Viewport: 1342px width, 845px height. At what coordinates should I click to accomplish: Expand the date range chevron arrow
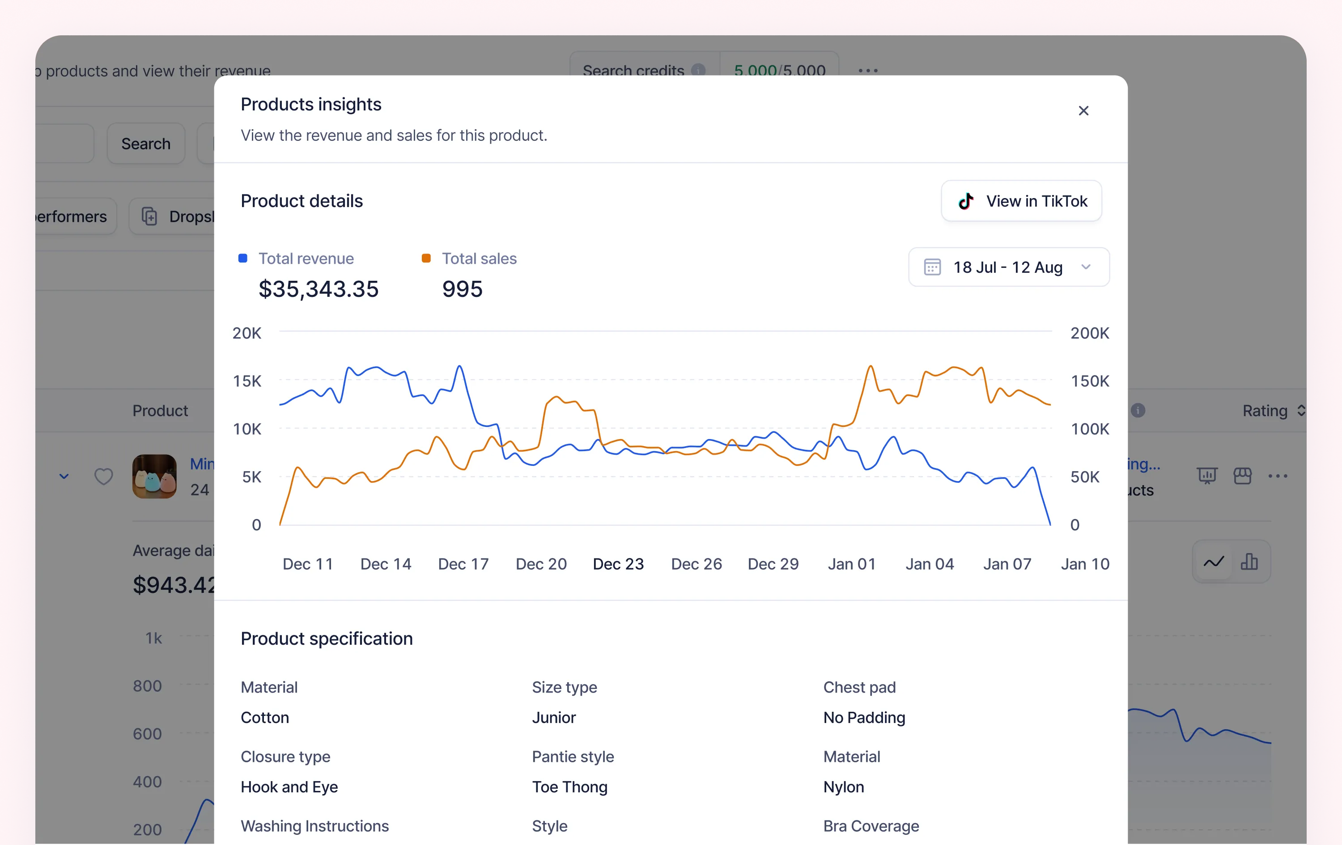[1085, 267]
